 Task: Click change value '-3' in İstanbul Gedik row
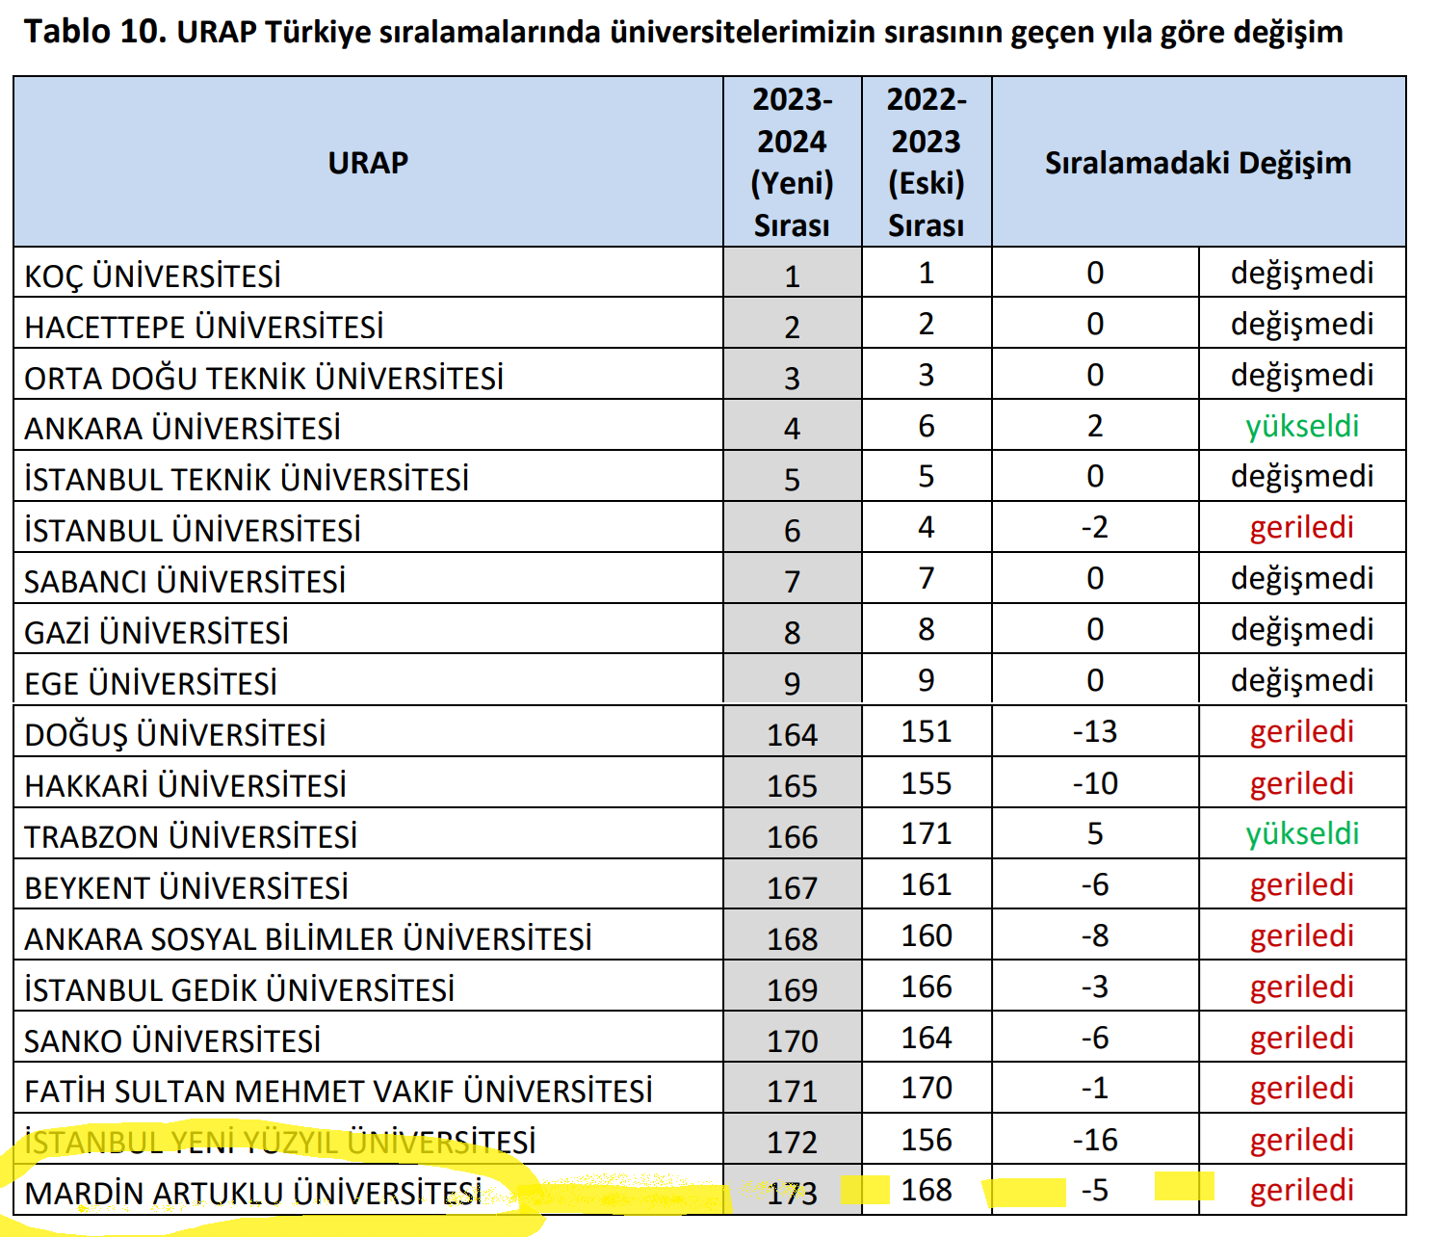tap(1095, 987)
